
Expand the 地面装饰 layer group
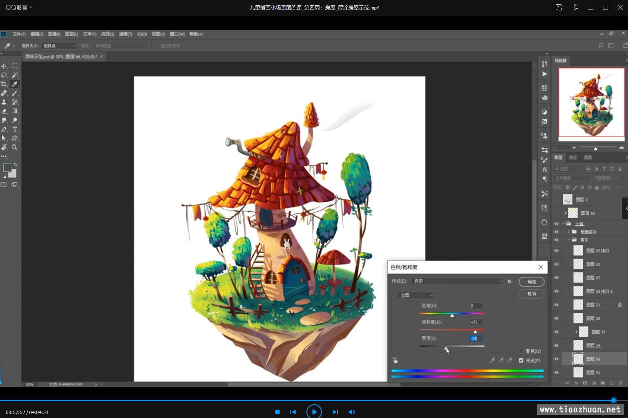569,232
